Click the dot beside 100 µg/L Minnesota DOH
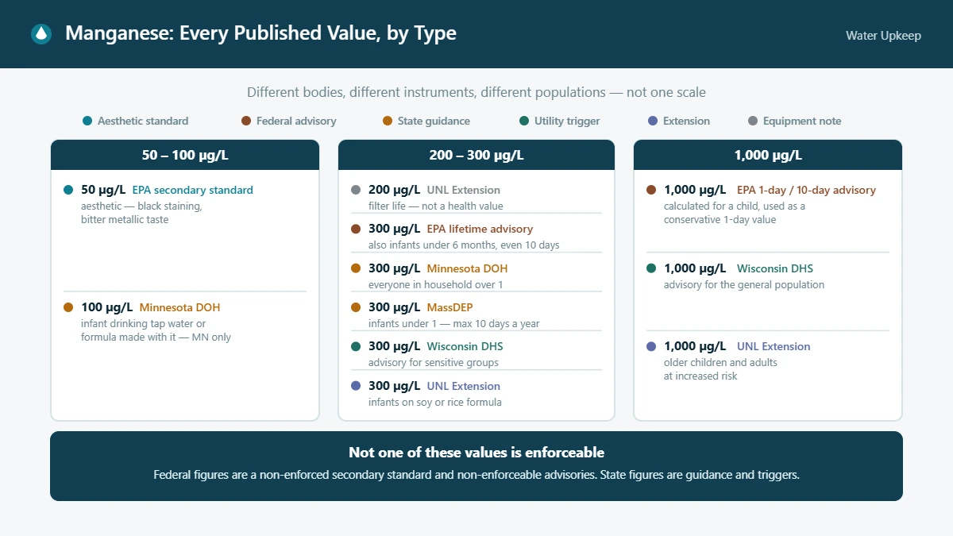Image resolution: width=953 pixels, height=536 pixels. click(x=68, y=307)
